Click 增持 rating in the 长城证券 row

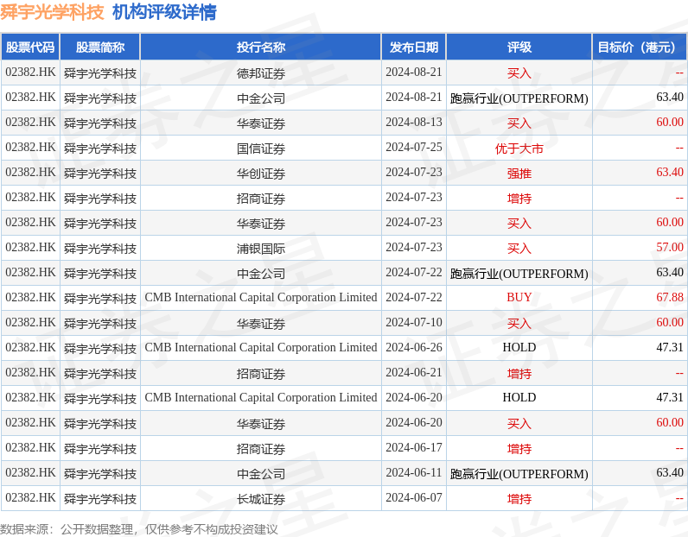[x=519, y=499]
